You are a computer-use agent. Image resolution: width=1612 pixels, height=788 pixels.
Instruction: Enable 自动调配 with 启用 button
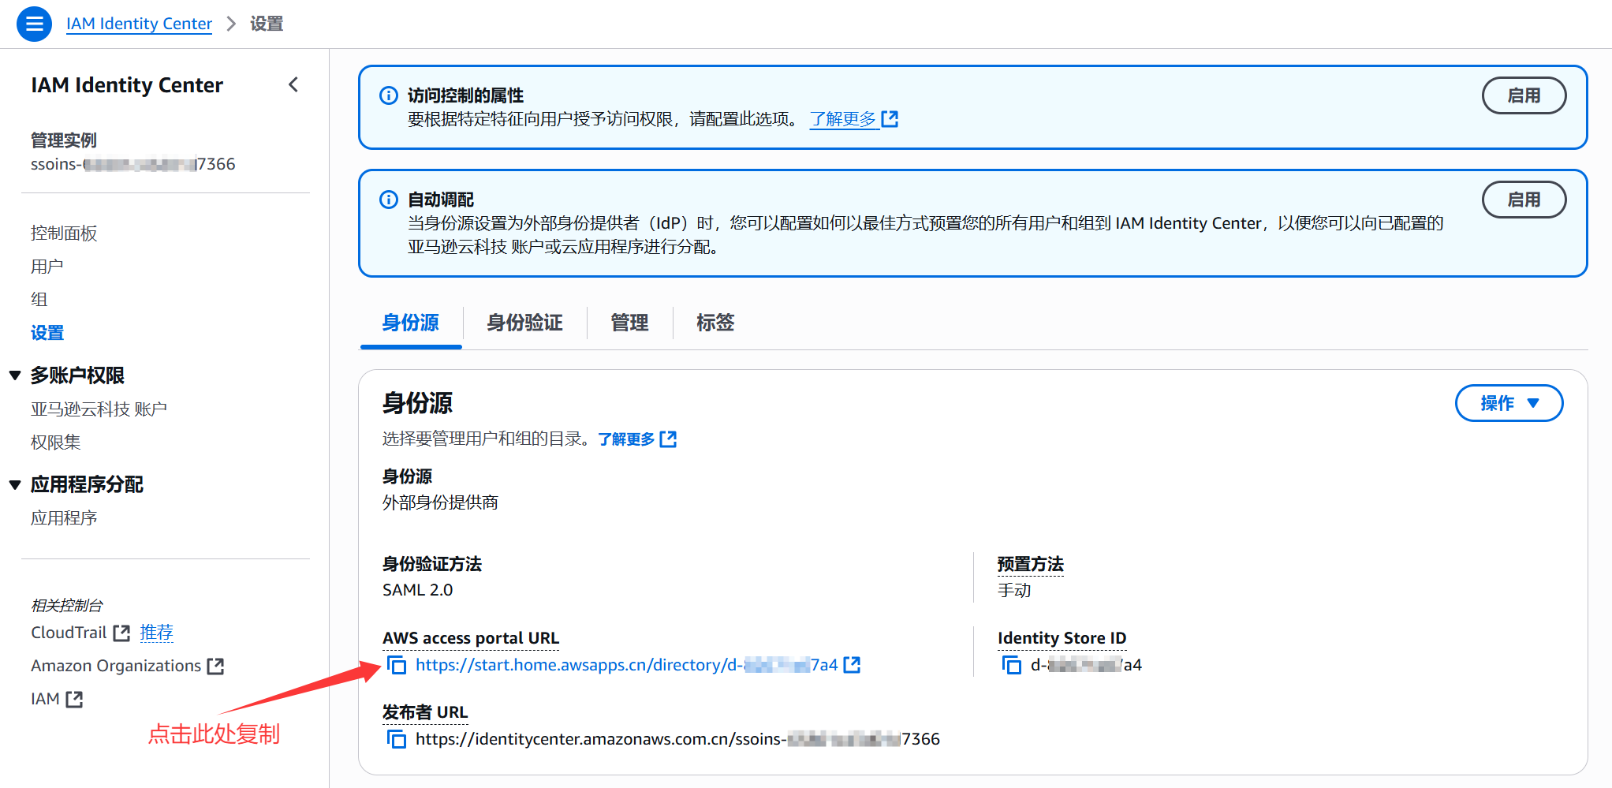click(1523, 200)
